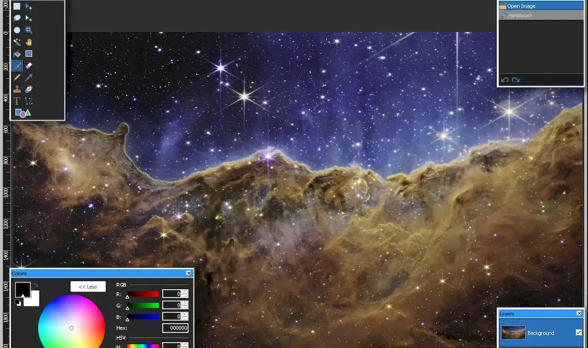Image resolution: width=588 pixels, height=348 pixels.
Task: Click the H hue slider
Action: point(143,346)
